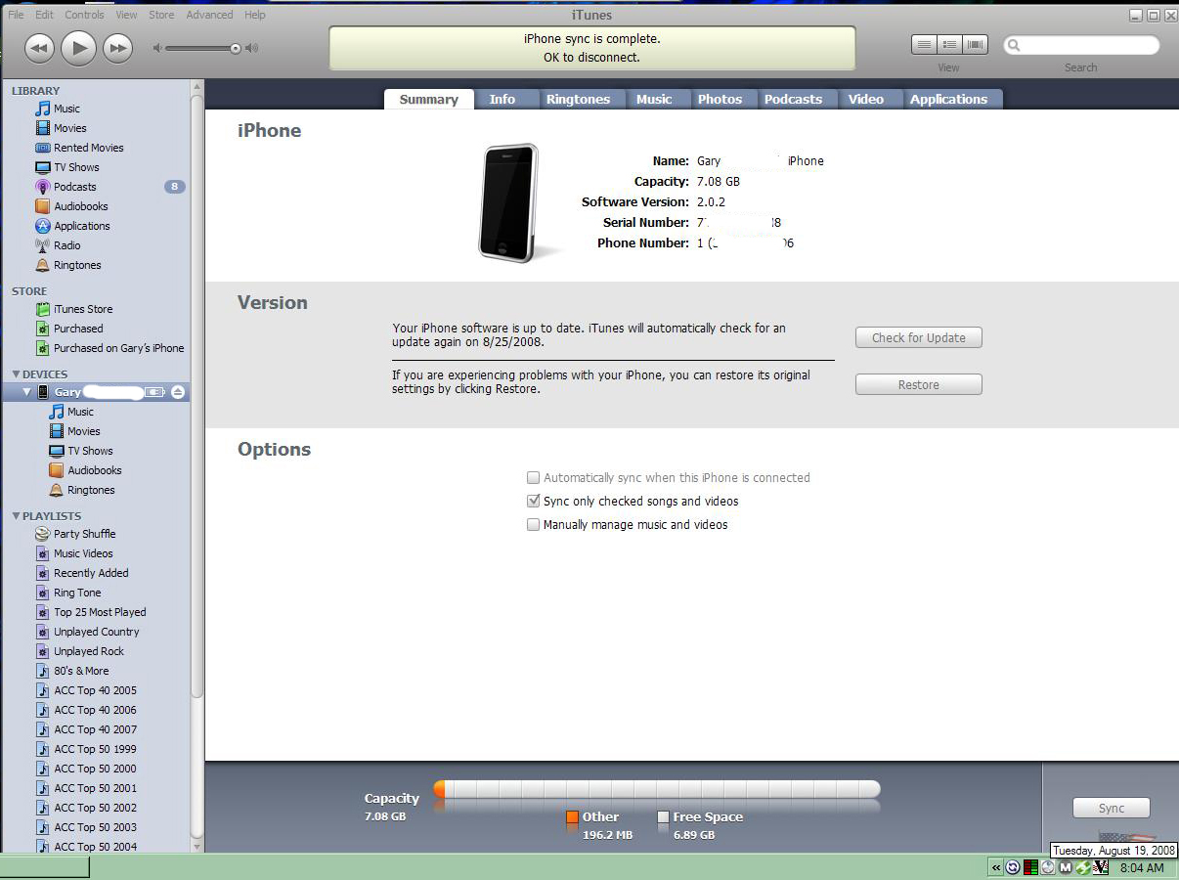Viewport: 1179px width, 880px height.
Task: Open Party Shuffle playlist
Action: tap(84, 534)
